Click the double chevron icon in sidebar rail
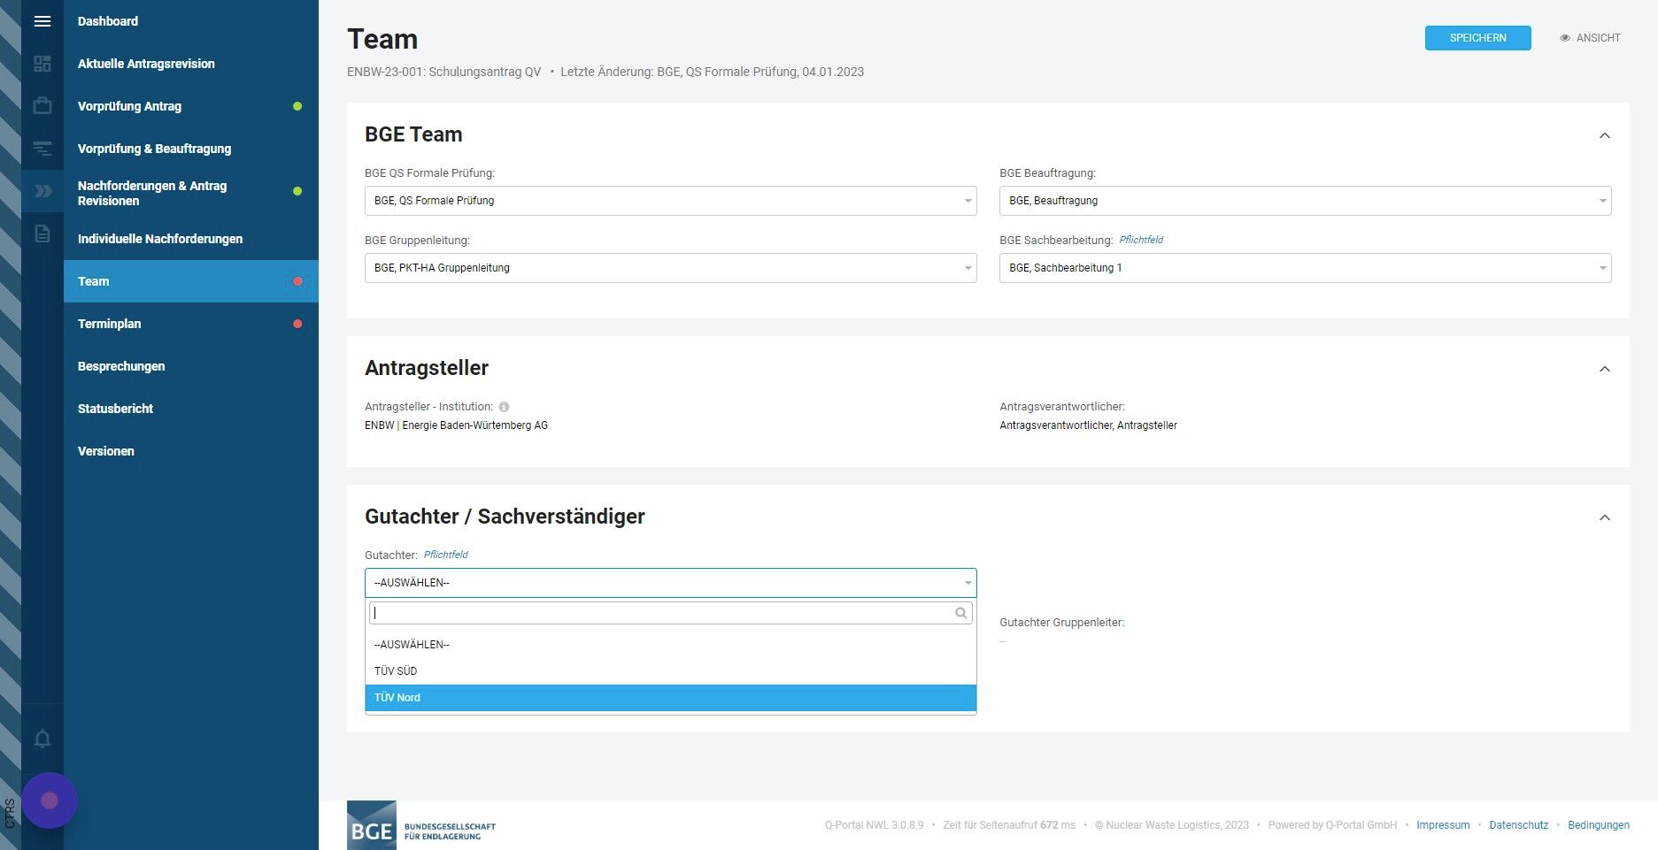The height and width of the screenshot is (850, 1658). 42,191
